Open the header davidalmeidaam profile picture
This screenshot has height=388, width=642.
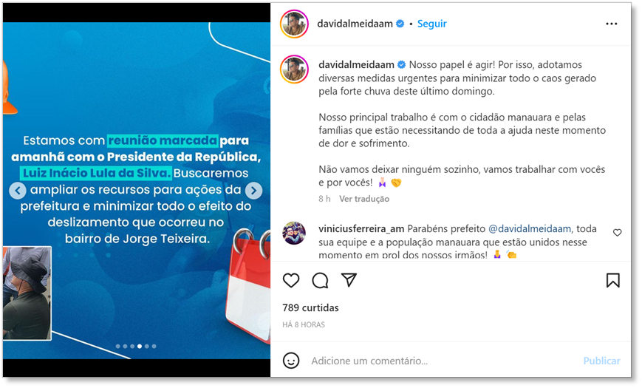pyautogui.click(x=294, y=24)
